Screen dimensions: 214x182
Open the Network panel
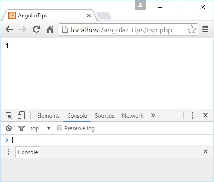pyautogui.click(x=133, y=116)
